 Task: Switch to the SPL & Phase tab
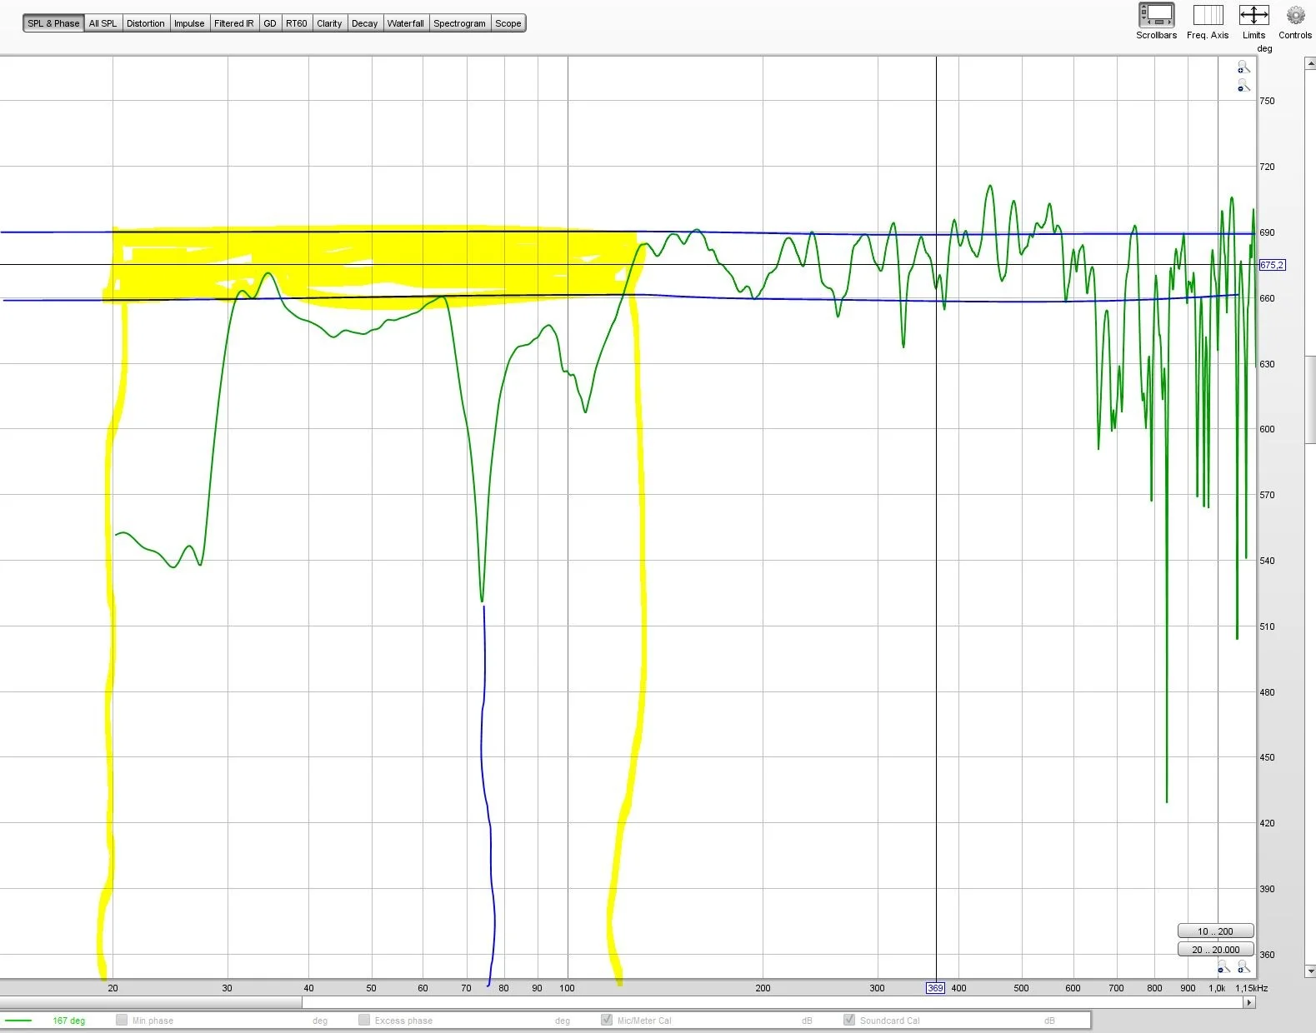click(x=53, y=23)
